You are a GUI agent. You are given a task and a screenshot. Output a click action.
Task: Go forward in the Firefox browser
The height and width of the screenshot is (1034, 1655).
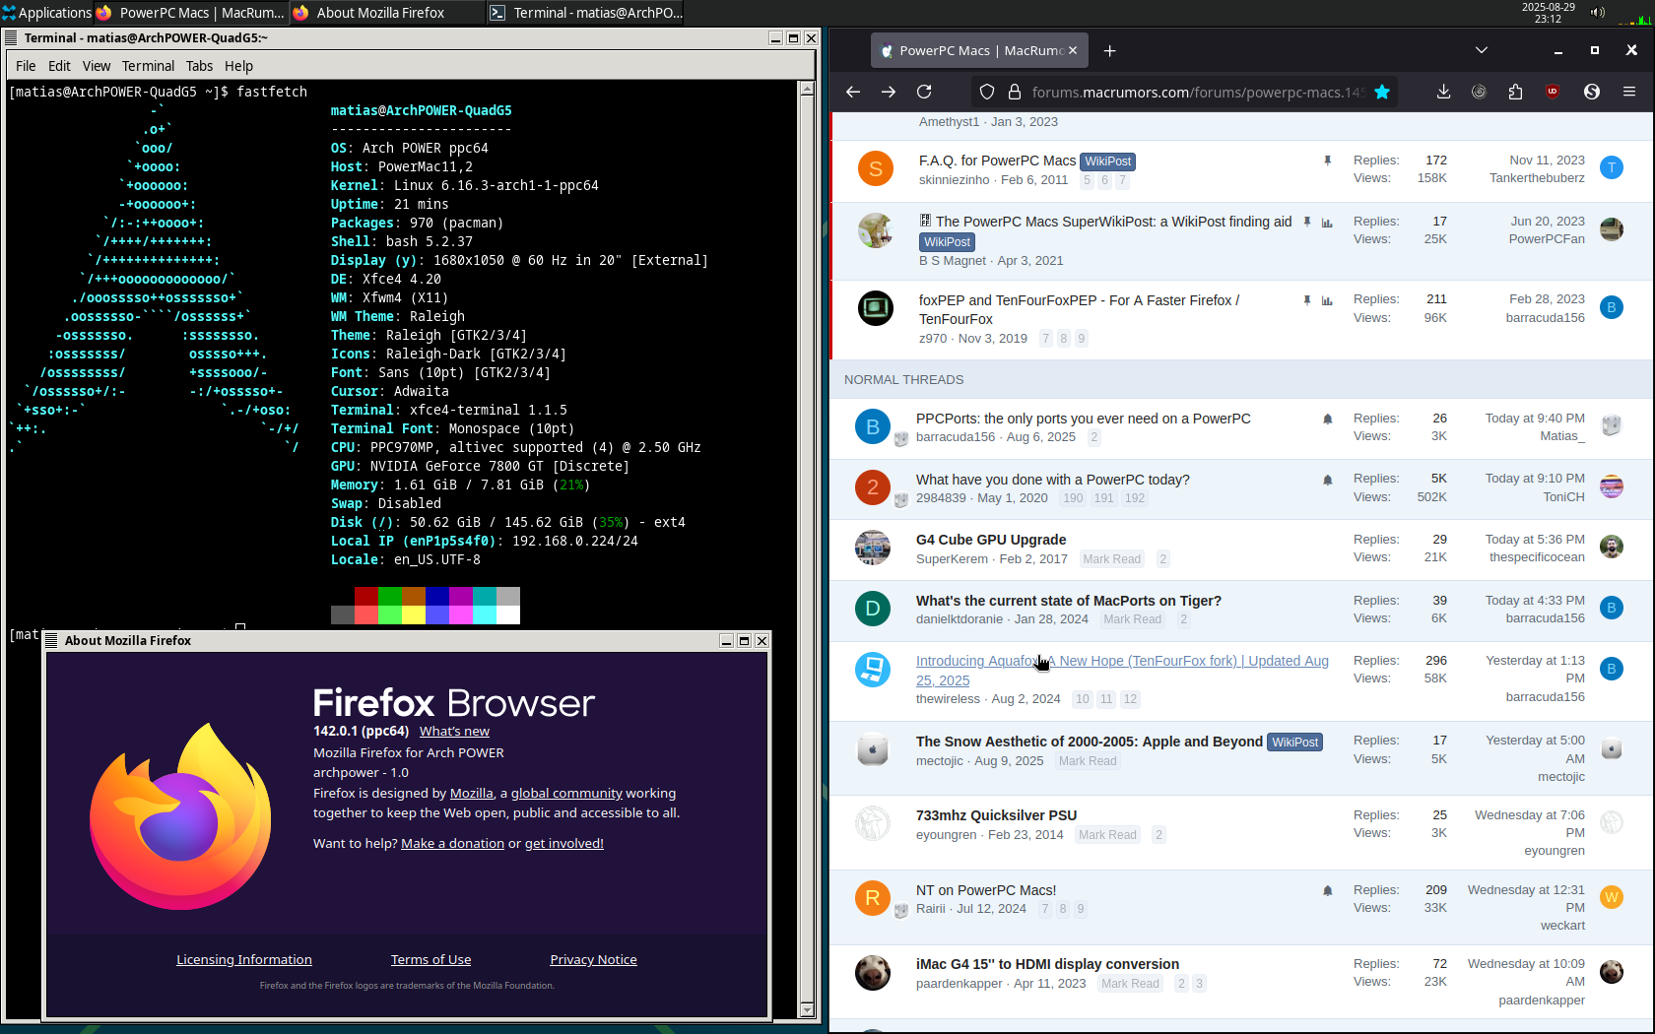889,92
